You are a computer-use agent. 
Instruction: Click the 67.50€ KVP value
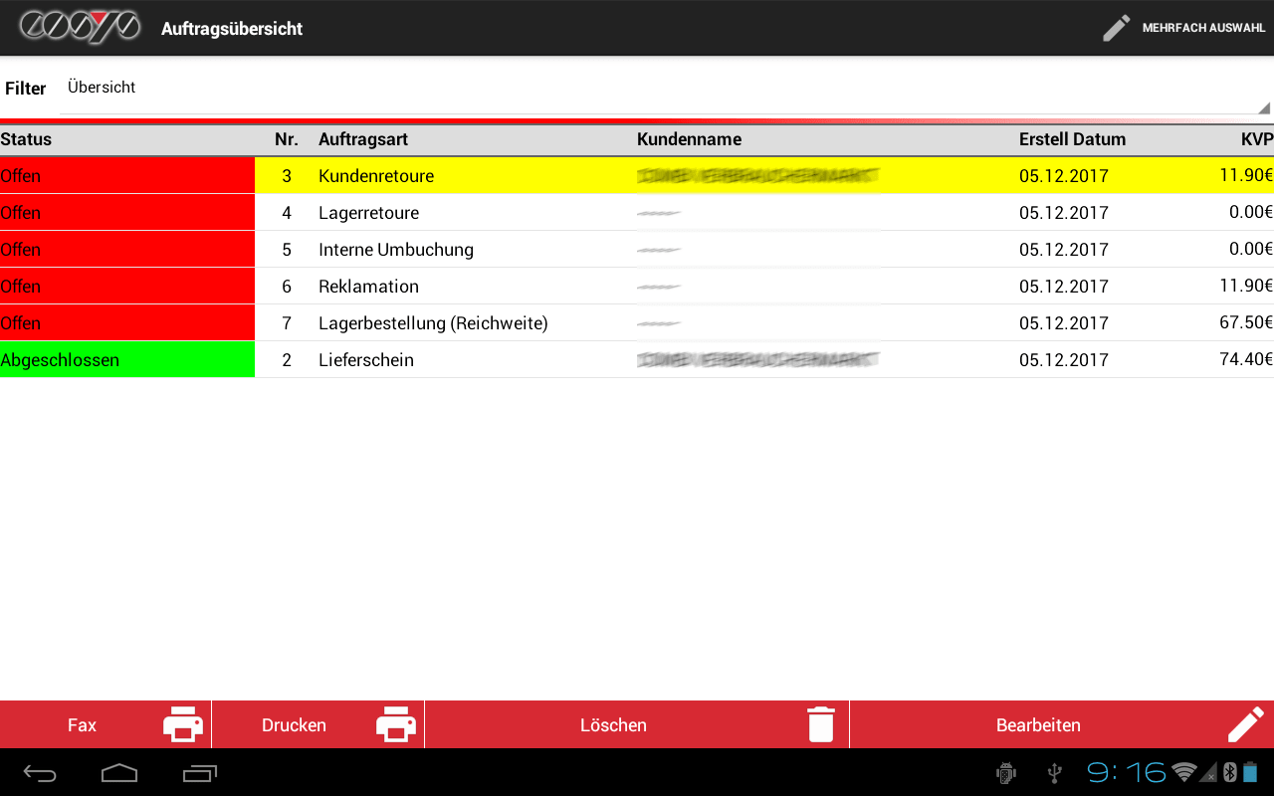pos(1246,322)
